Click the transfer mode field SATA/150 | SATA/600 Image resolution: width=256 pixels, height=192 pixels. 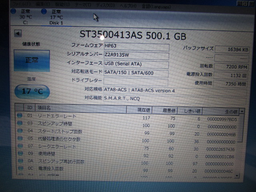point(136,74)
